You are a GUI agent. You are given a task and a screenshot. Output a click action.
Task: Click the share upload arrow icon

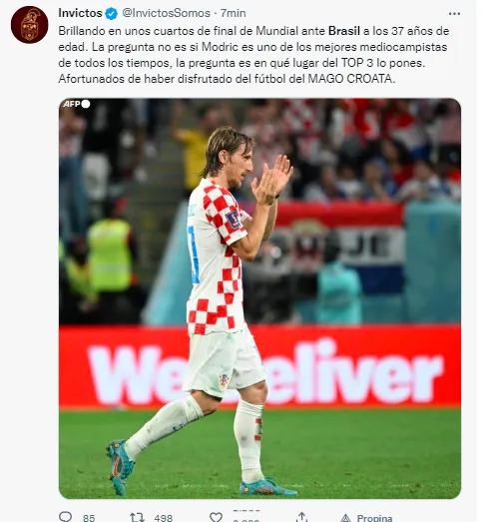tap(301, 517)
